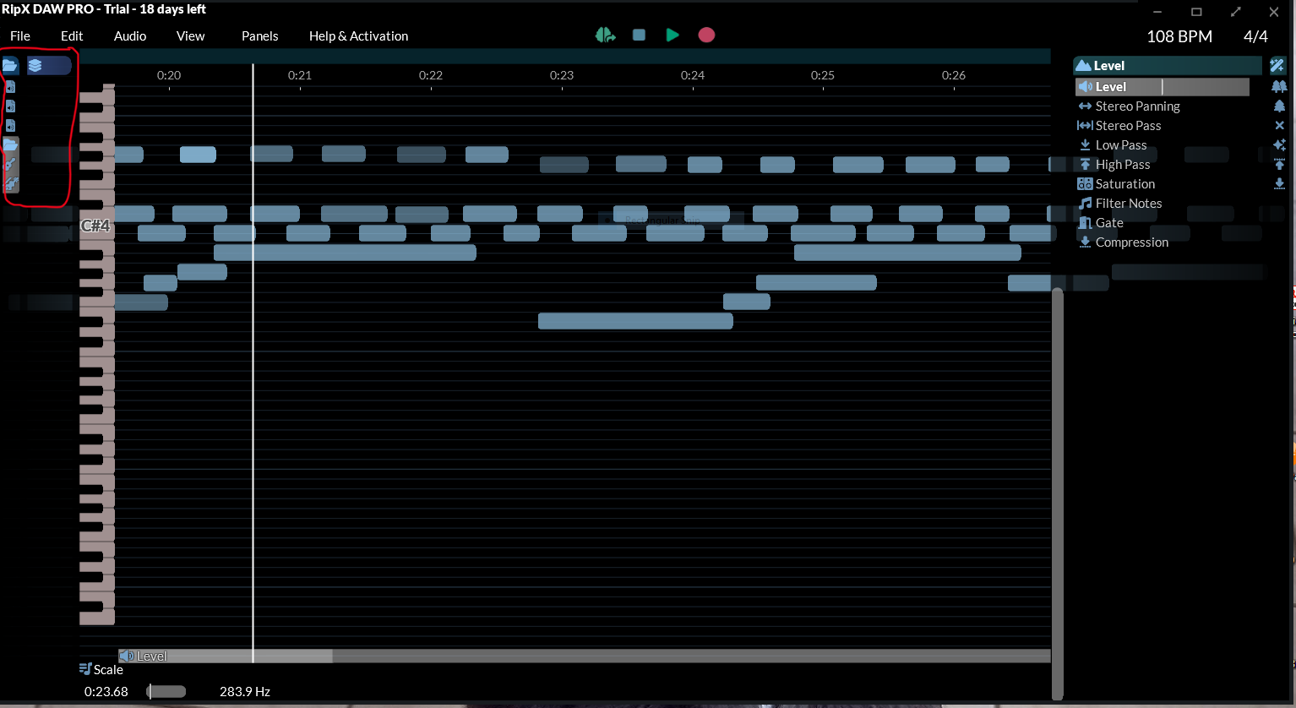Open the folder icon below the audio files
The width and height of the screenshot is (1296, 708).
click(11, 144)
